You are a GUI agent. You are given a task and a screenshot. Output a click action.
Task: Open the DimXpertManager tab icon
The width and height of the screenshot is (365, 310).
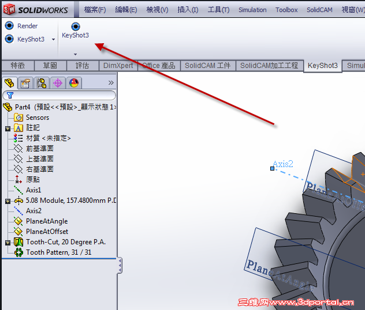point(58,83)
